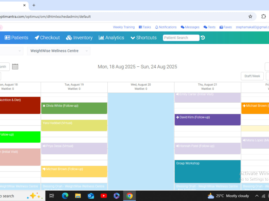Open Faxes
Image resolution: width=269 pixels, height=201 pixels.
(226, 27)
